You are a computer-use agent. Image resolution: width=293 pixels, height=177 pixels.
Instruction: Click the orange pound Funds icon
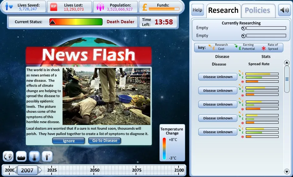point(145,7)
